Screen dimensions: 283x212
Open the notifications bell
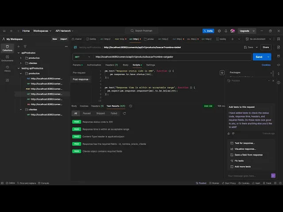tap(226, 31)
